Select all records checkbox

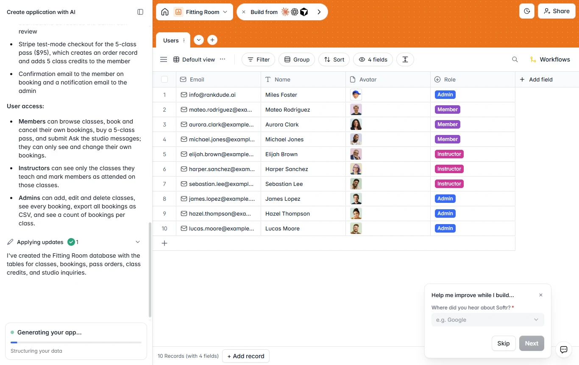(164, 79)
